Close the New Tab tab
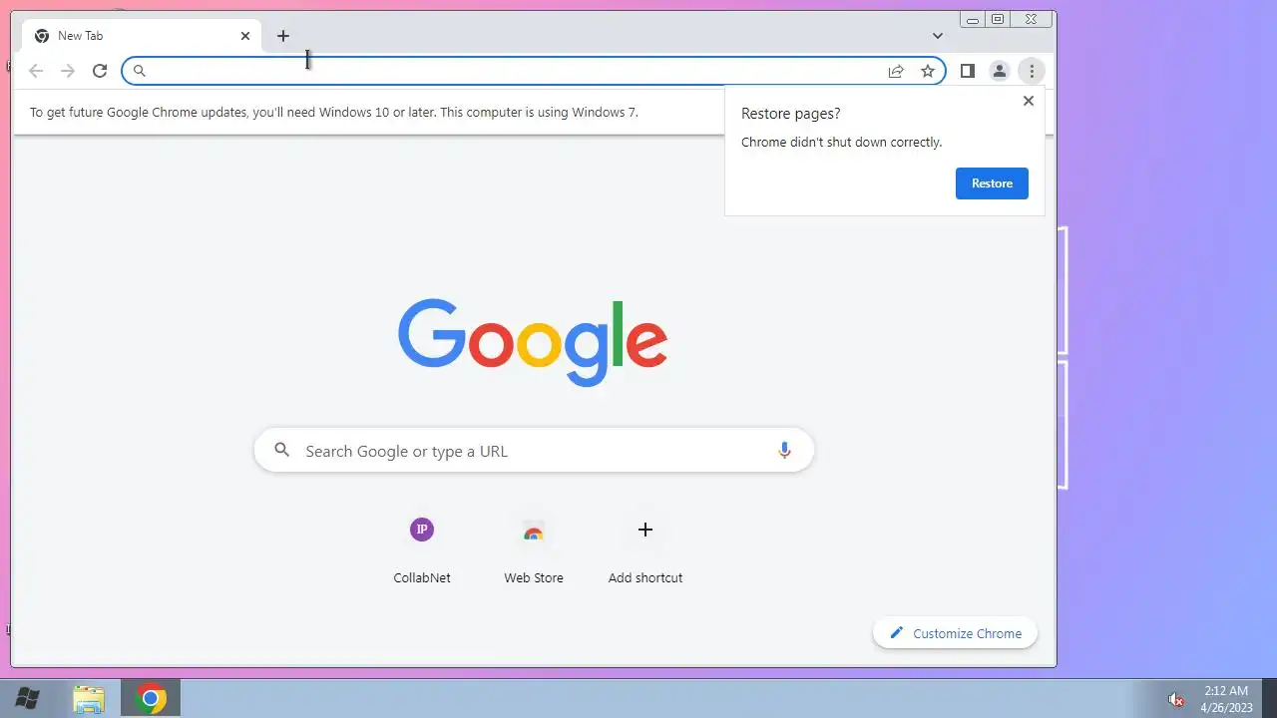Viewport: 1277px width, 718px height. click(x=245, y=36)
